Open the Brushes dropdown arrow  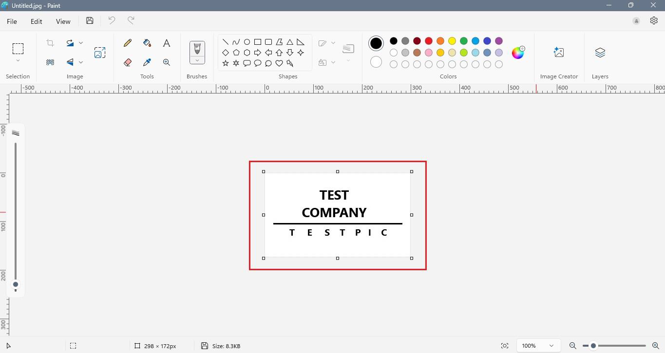point(197,60)
